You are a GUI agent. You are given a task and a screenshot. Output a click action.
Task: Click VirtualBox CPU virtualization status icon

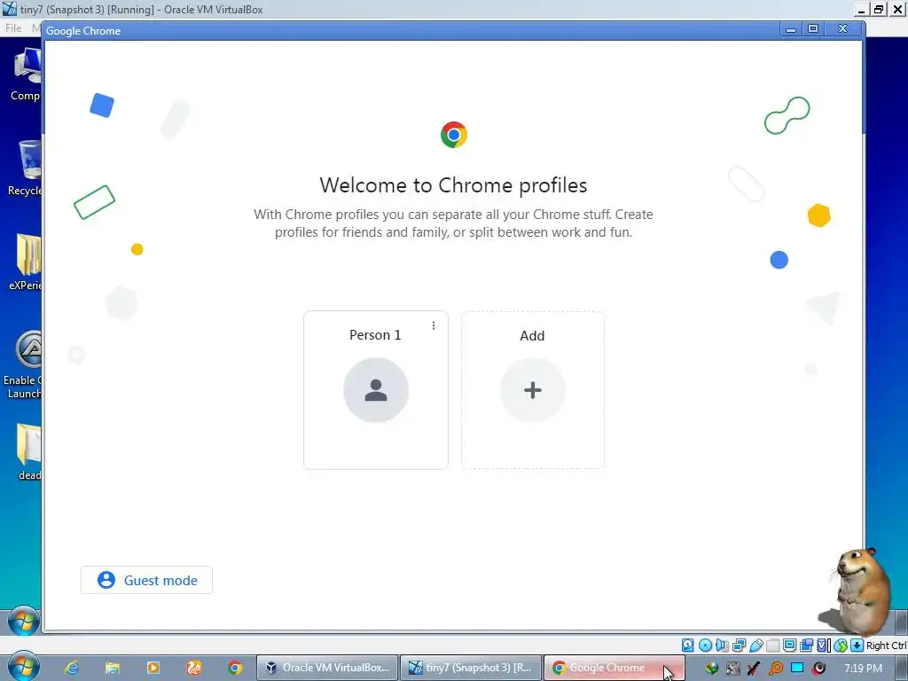(x=823, y=646)
